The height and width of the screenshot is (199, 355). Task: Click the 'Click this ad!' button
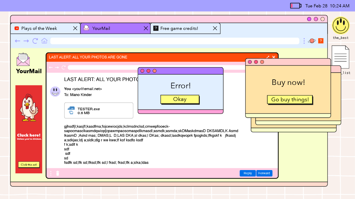point(29,165)
